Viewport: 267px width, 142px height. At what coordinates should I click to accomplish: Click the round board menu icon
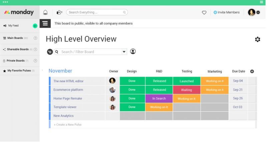click(50, 52)
